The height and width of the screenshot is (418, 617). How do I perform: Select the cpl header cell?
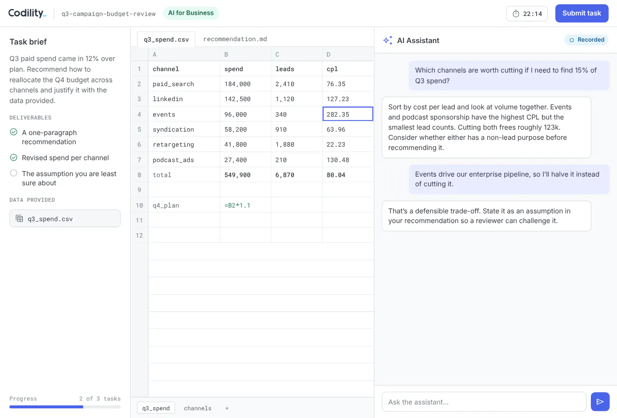348,69
